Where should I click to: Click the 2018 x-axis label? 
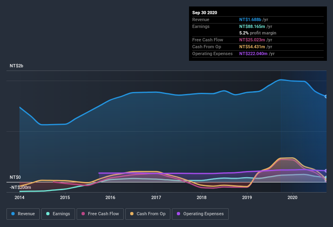[202, 197]
